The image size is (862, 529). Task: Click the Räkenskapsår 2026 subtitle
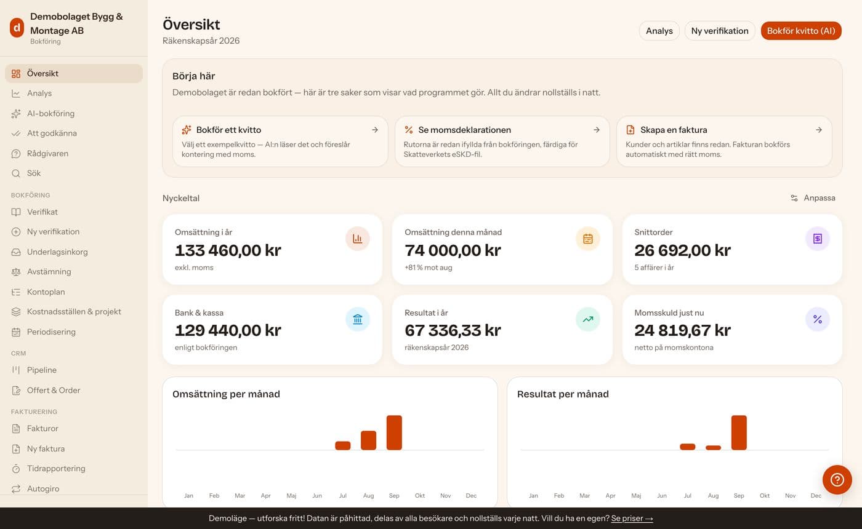tap(201, 41)
